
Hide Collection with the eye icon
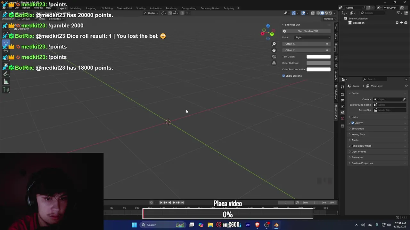click(x=401, y=23)
